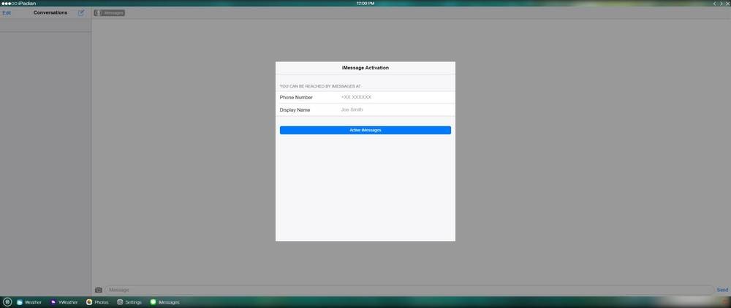Click the Send link
This screenshot has width=731, height=308.
pos(722,290)
